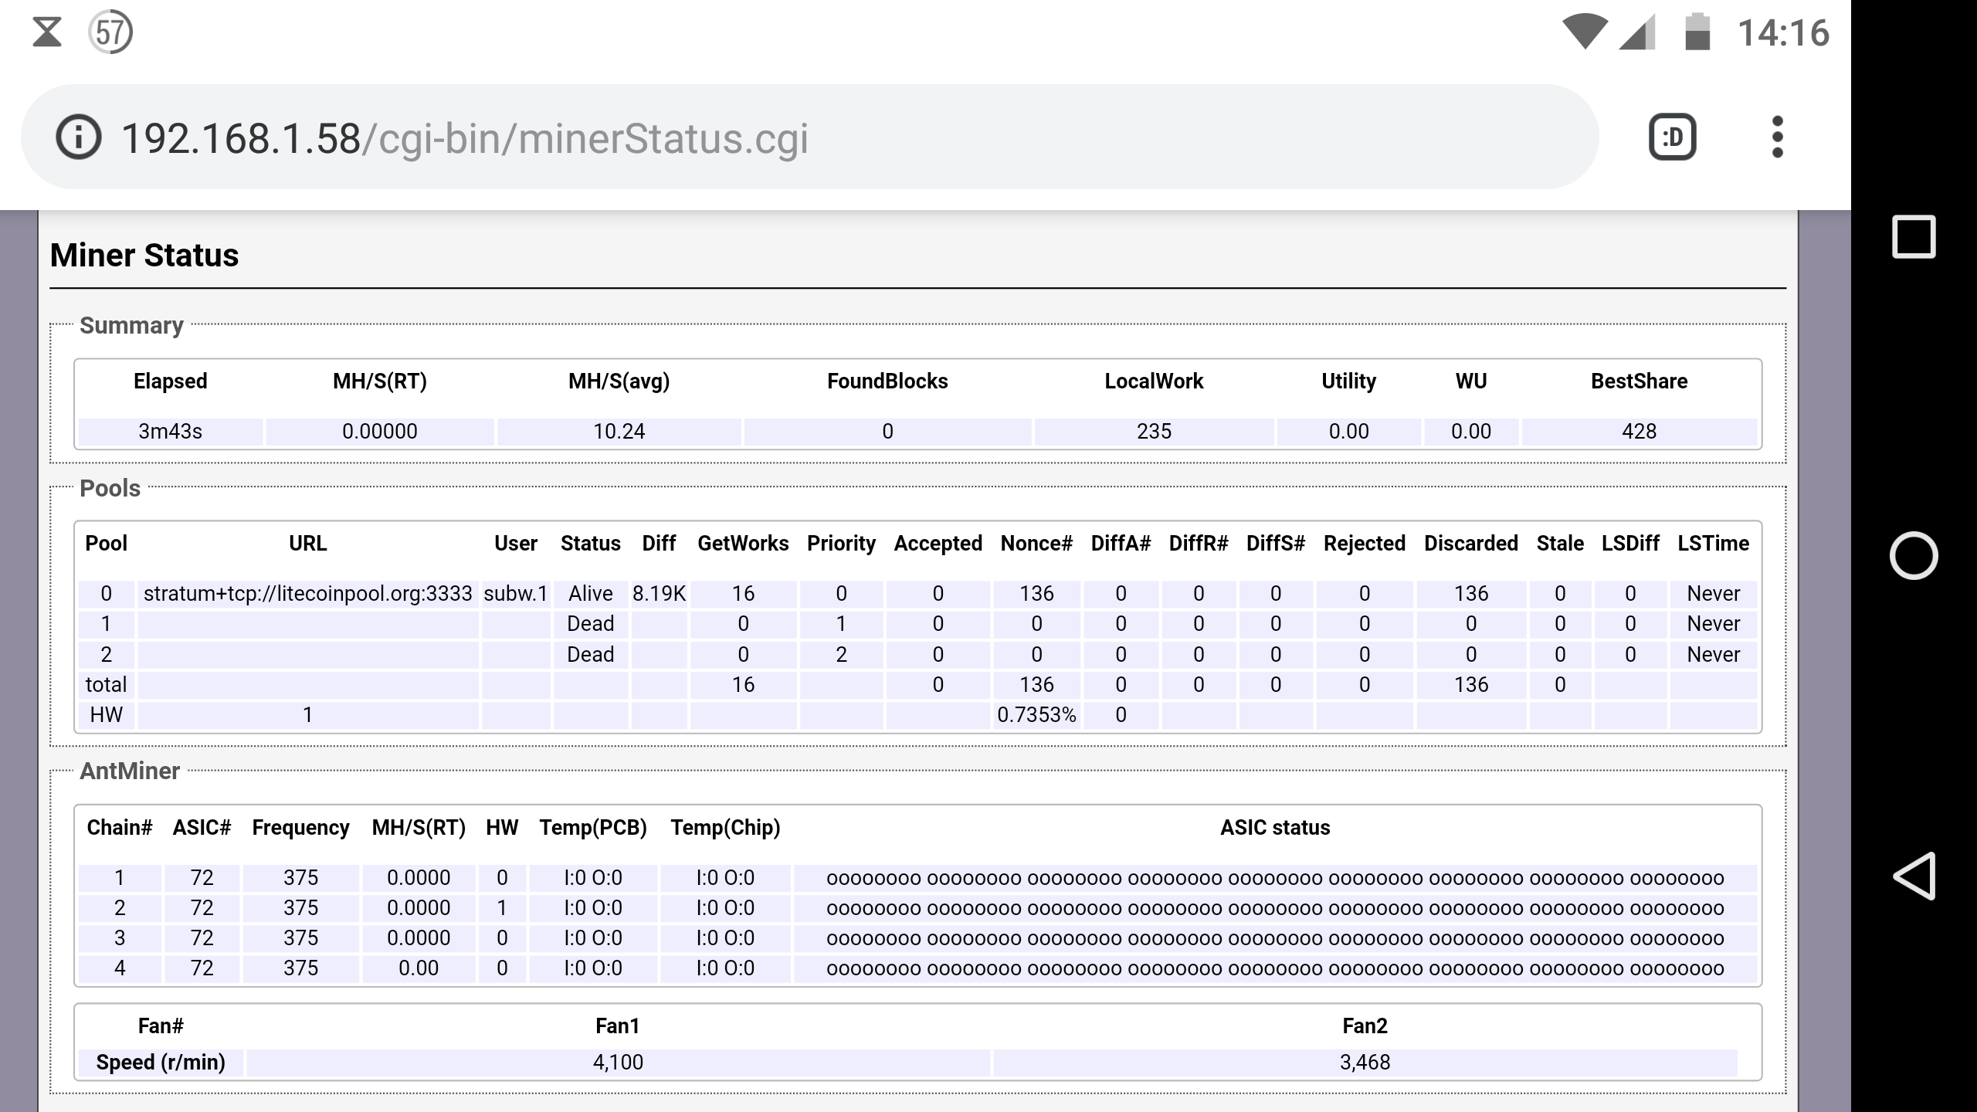Viewport: 1977px width, 1112px height.
Task: Click the Priority column header
Action: 841,543
